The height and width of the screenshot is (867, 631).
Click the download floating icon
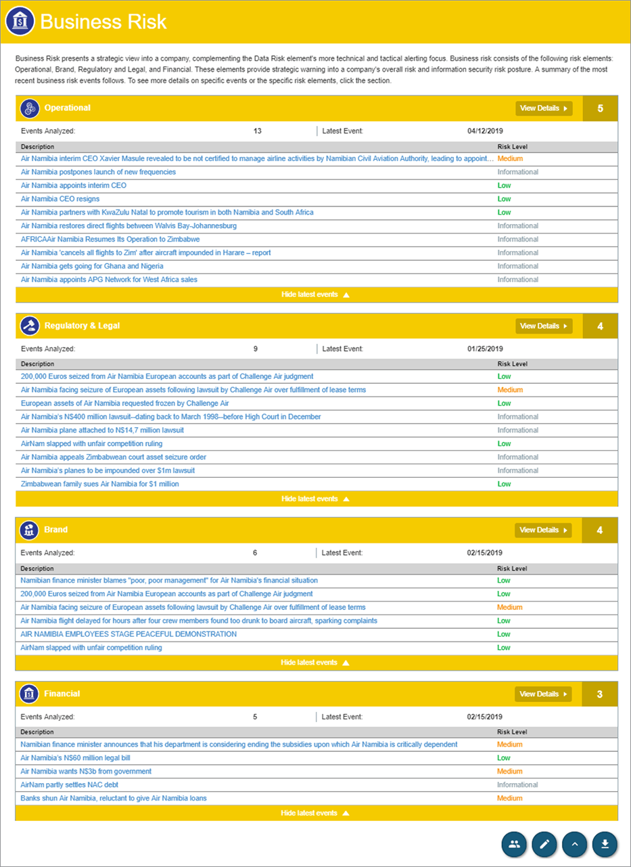605,844
